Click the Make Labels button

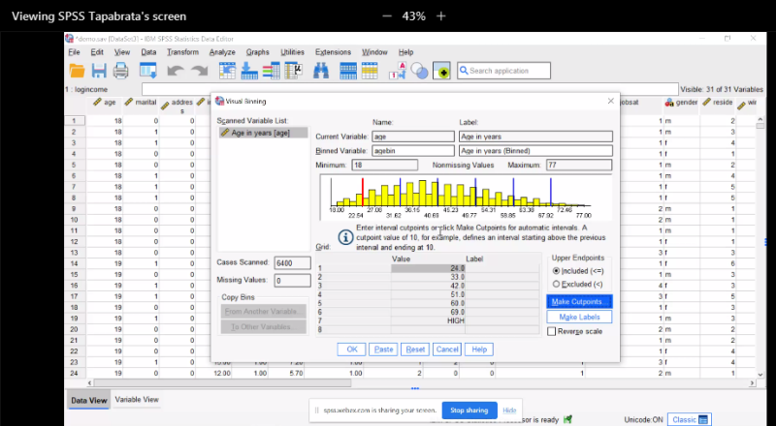(580, 317)
